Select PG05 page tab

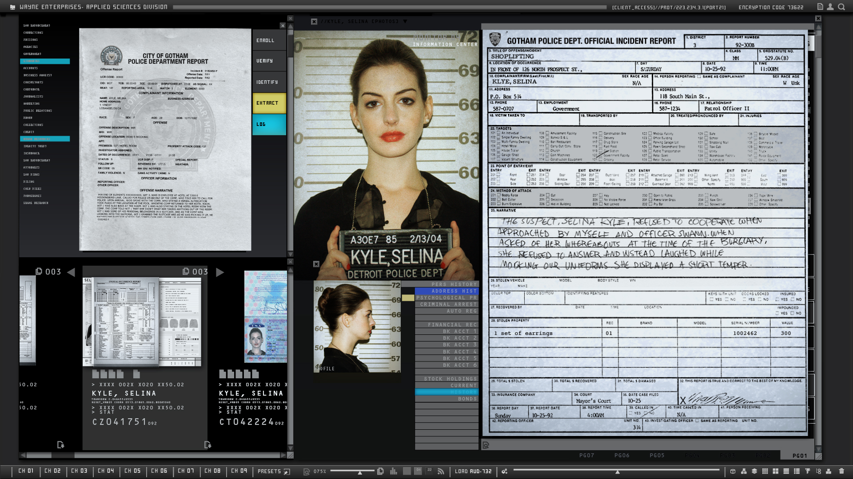pos(657,455)
